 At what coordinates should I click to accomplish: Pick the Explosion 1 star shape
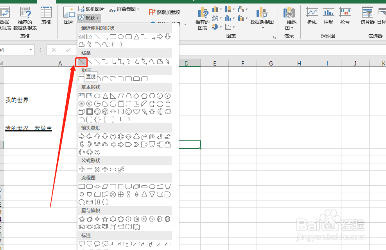click(81, 219)
